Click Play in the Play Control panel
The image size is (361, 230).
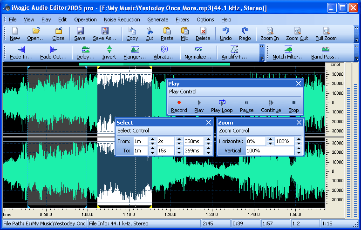click(199, 106)
